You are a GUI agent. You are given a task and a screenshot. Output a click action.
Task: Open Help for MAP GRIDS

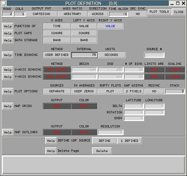point(8,106)
